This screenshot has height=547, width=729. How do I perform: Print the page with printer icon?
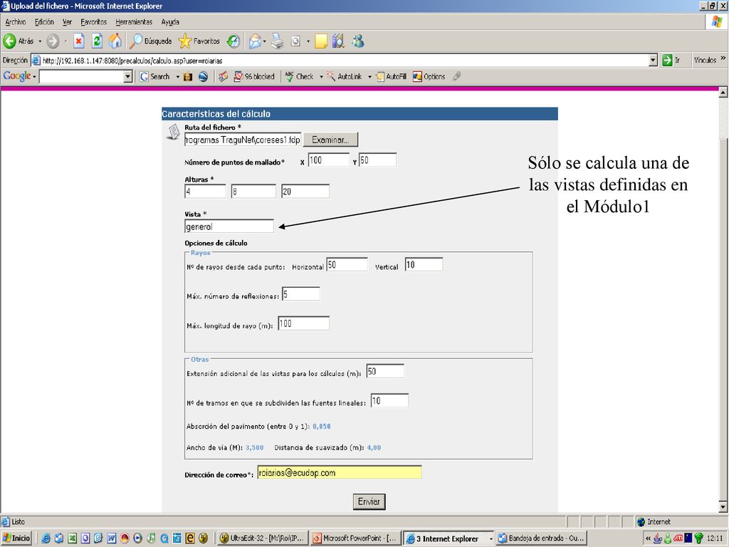click(277, 41)
